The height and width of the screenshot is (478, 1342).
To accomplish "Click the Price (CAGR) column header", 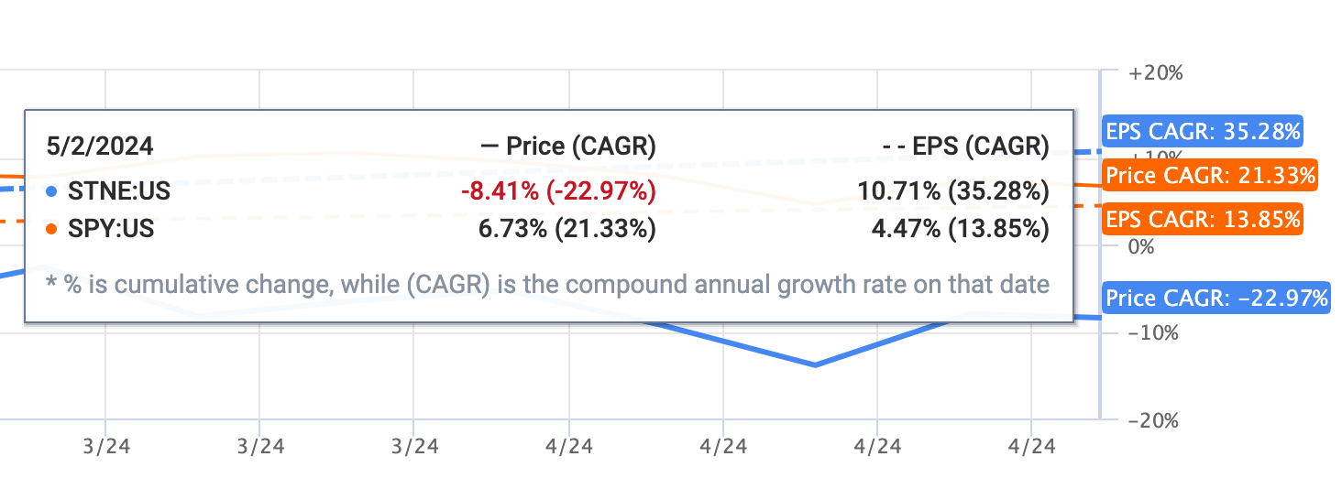I will pos(568,147).
